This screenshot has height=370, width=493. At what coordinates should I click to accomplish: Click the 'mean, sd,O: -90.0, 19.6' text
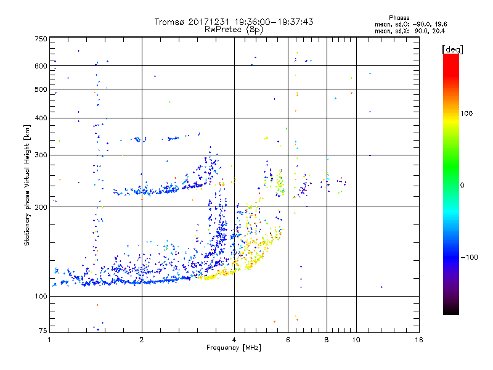coord(410,24)
